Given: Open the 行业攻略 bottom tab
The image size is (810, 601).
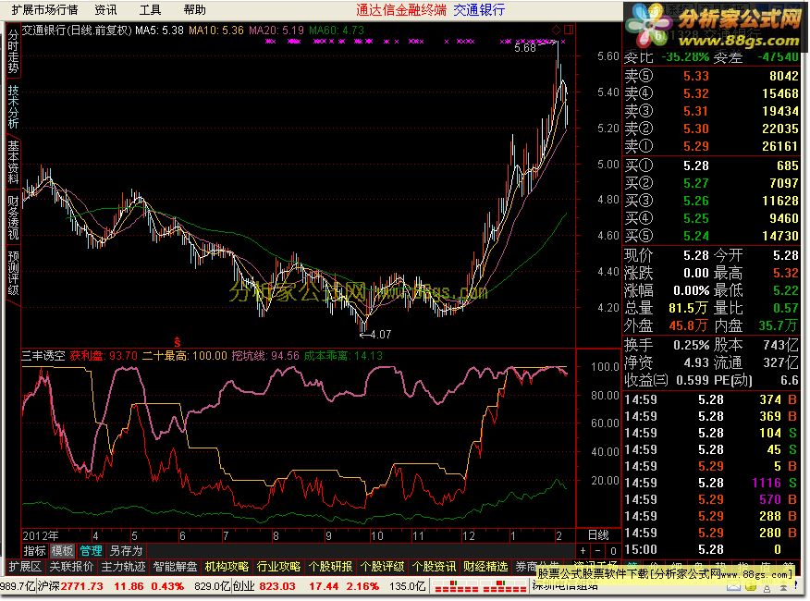Looking at the screenshot, I should click(278, 567).
